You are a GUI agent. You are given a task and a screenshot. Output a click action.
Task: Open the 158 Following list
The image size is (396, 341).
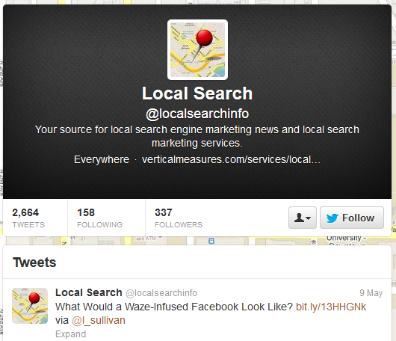[100, 218]
